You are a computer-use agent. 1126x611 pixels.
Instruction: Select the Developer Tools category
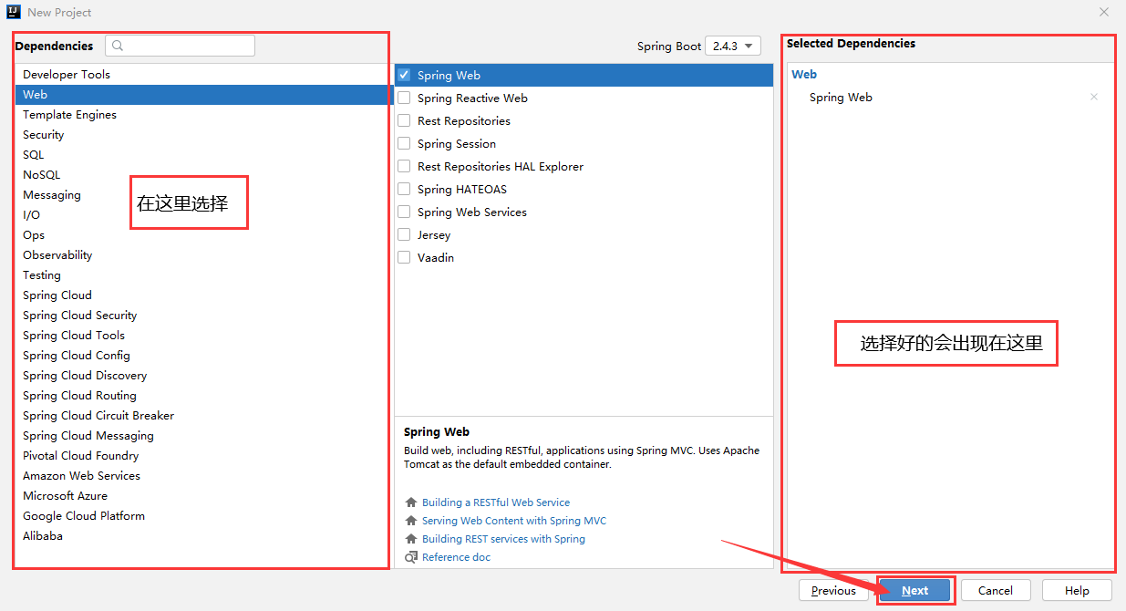point(202,75)
